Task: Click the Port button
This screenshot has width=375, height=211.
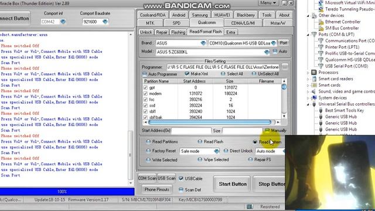Action: 284,43
